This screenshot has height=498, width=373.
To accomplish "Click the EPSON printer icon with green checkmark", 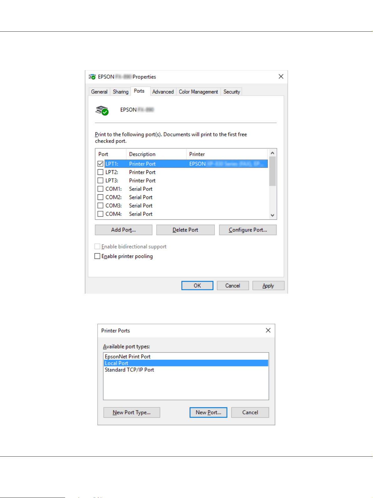I will point(102,110).
